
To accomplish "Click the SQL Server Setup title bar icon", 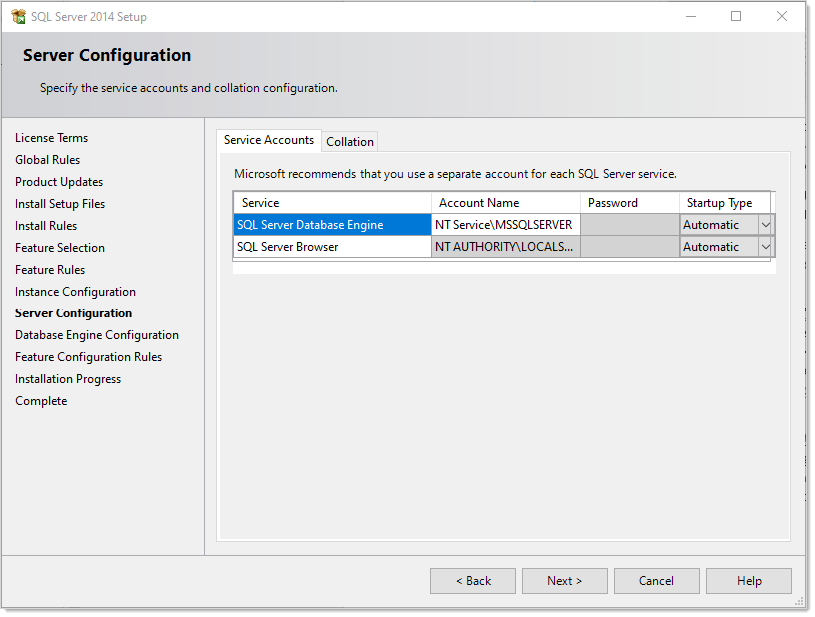I will pos(18,17).
